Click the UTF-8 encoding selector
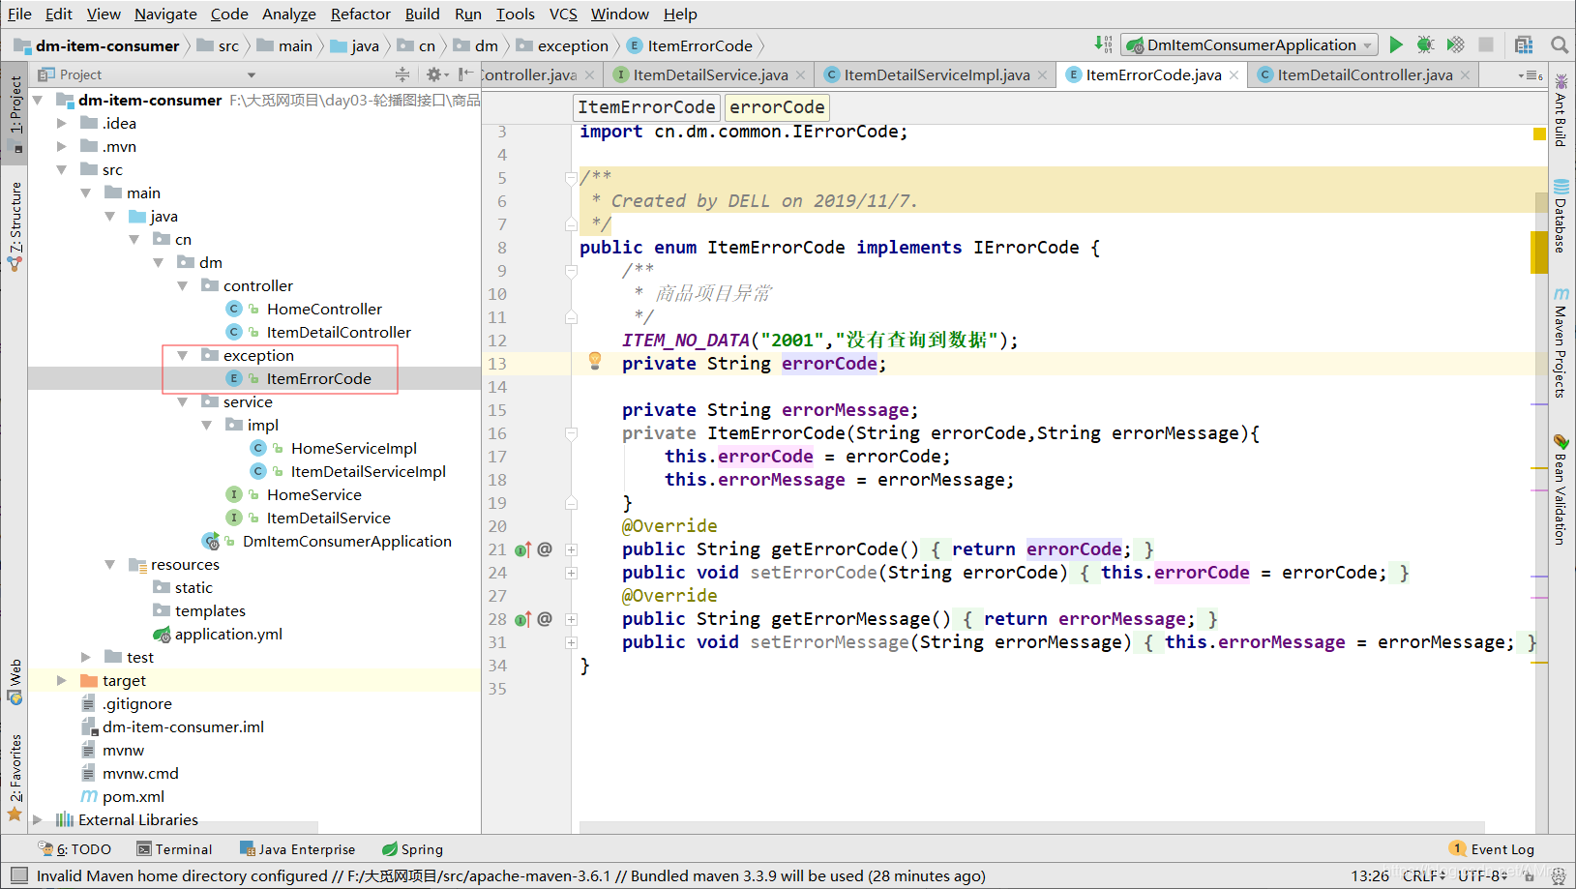This screenshot has height=889, width=1576. (x=1482, y=875)
